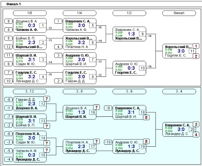Select place badge 7 beside Сущек in 3...12
The height and width of the screenshot is (166, 202).
click(x=47, y=143)
